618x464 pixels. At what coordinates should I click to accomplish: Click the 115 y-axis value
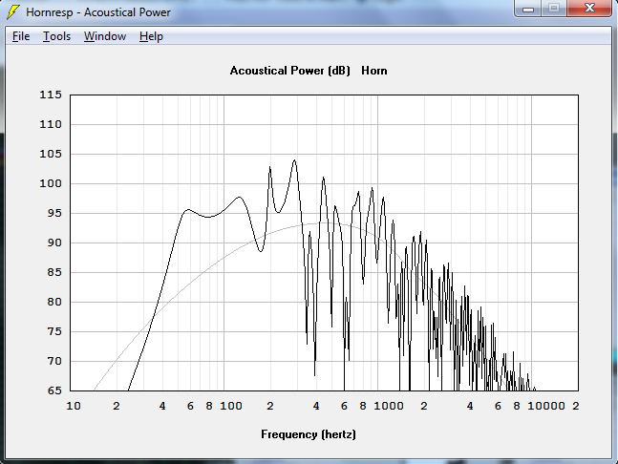pyautogui.click(x=51, y=95)
